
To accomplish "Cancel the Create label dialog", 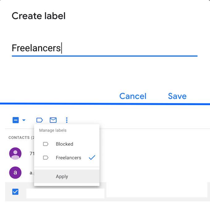I will click(133, 96).
